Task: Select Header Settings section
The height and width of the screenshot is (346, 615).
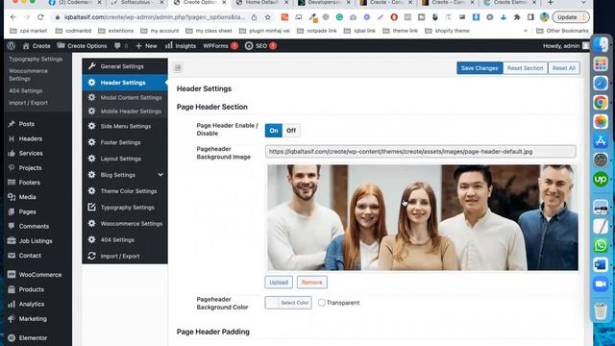Action: [x=125, y=83]
